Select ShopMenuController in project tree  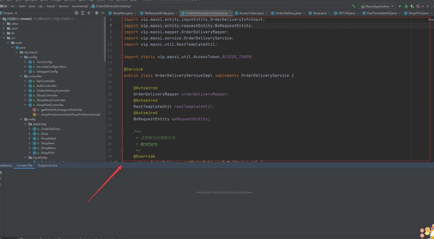(x=51, y=100)
